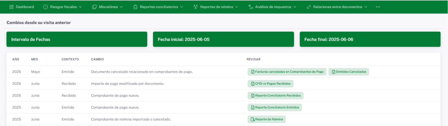
Task: Click the Reportes de nómina people icon
Action: (195, 7)
